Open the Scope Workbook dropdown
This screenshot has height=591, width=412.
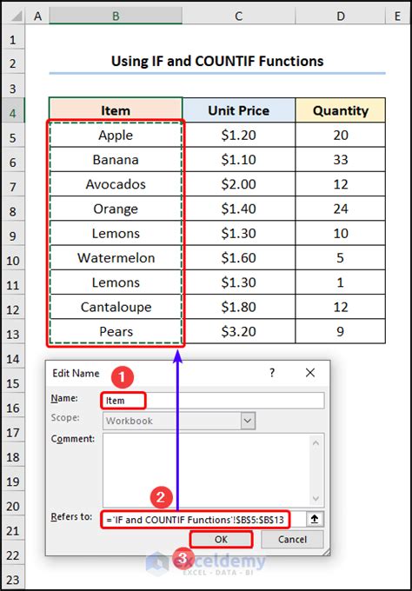click(248, 421)
